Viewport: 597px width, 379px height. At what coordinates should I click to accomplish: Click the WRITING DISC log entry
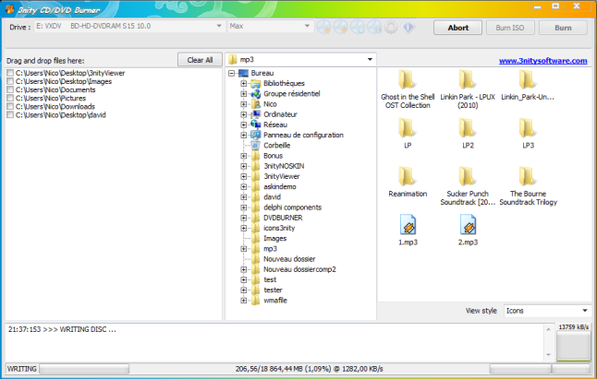pyautogui.click(x=62, y=329)
